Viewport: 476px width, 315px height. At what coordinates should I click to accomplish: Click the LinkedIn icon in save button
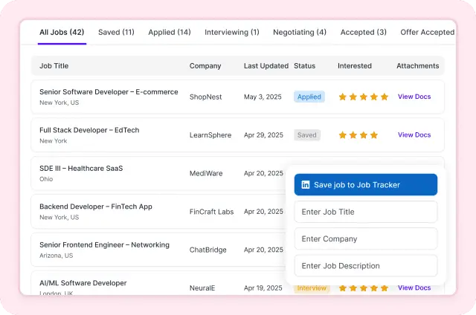coord(305,185)
